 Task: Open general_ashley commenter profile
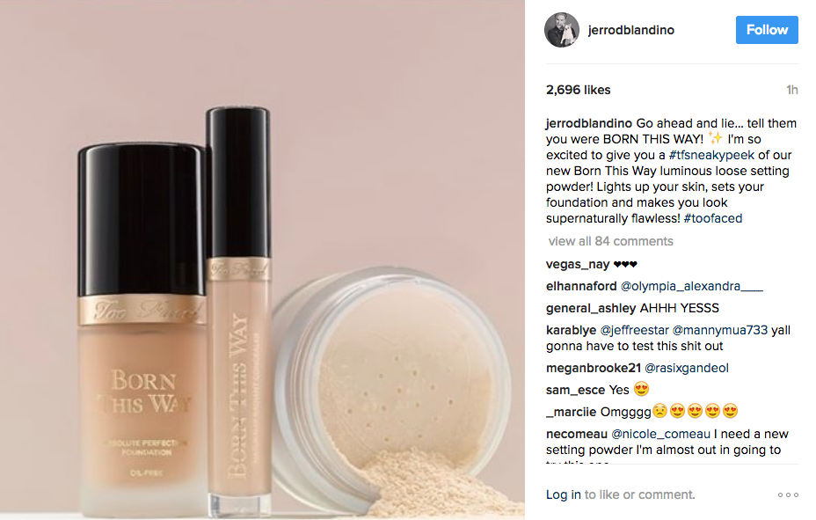591,308
